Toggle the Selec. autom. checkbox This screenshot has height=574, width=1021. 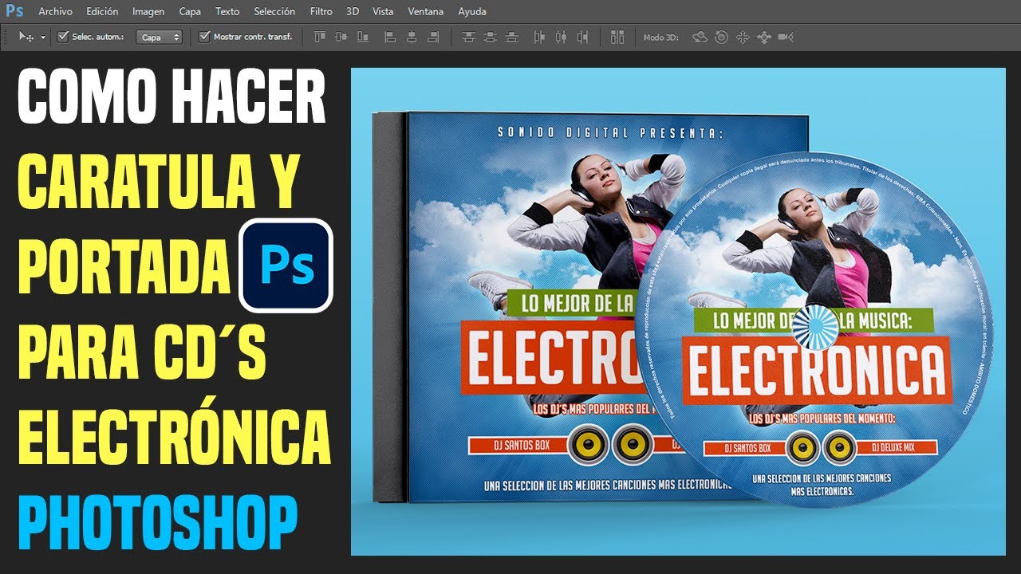[63, 37]
